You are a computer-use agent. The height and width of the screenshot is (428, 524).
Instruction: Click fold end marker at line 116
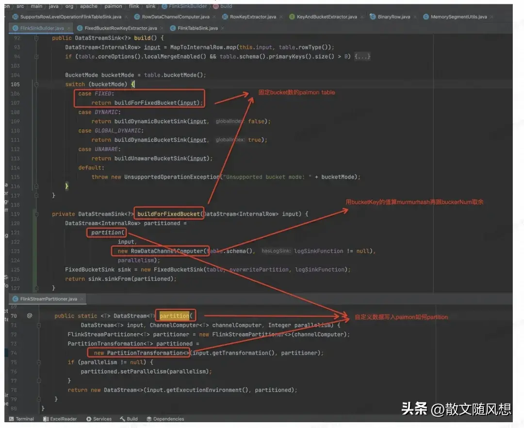(36, 186)
